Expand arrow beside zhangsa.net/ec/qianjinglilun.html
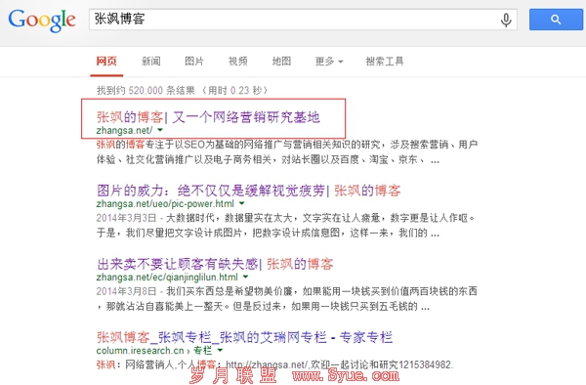Image resolution: width=586 pixels, height=385 pixels. [245, 278]
